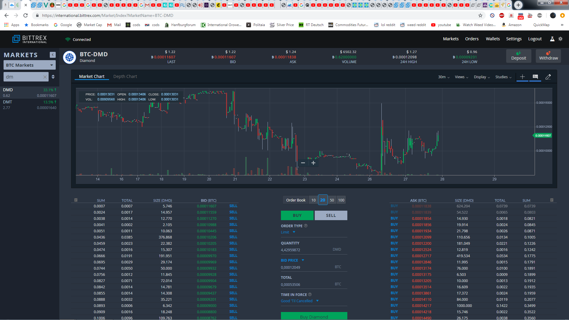Viewport: 569px width, 320px height.
Task: Toggle the chart info tooltip icon
Action: (x=535, y=77)
